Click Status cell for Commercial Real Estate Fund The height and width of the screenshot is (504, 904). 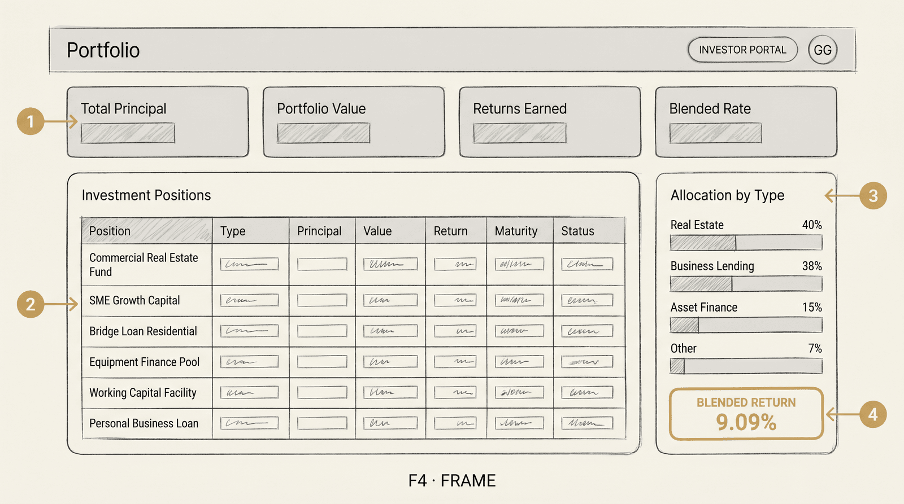tap(587, 264)
